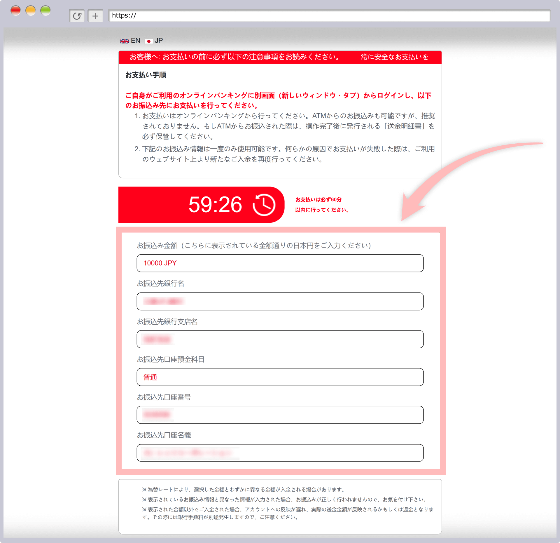Click the お支払い手順 heading

tap(146, 75)
